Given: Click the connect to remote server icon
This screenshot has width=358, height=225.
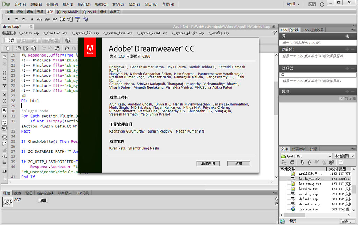Looking at the screenshot, I should point(284,162).
